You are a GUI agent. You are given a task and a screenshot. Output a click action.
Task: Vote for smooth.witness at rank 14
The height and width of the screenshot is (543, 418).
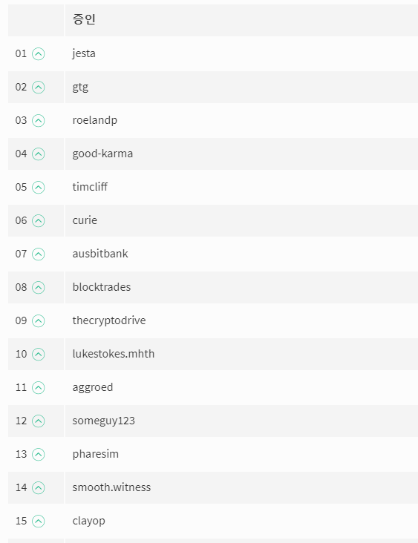(x=38, y=487)
